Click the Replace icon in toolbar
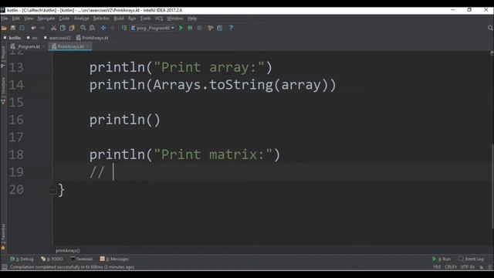 (x=92, y=28)
